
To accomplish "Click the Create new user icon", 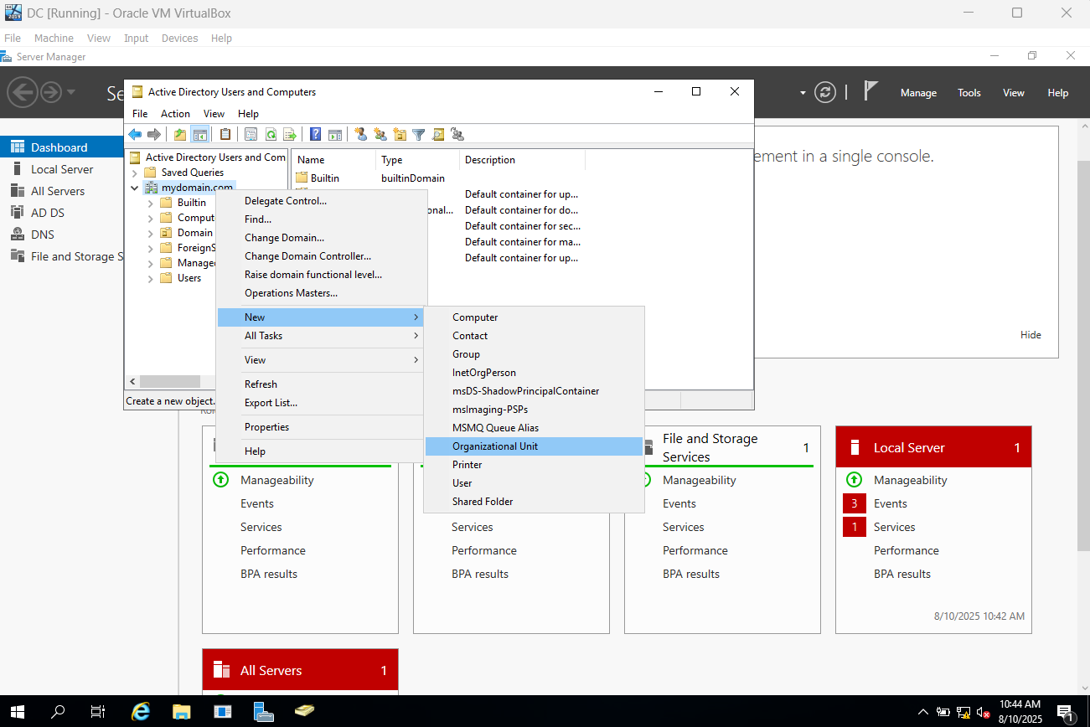I will pos(361,134).
